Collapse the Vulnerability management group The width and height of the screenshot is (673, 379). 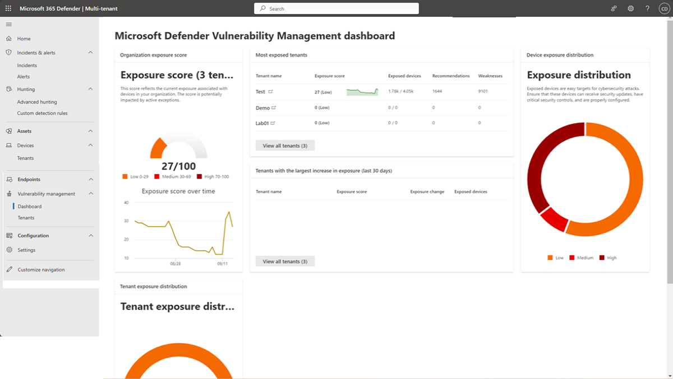point(90,194)
